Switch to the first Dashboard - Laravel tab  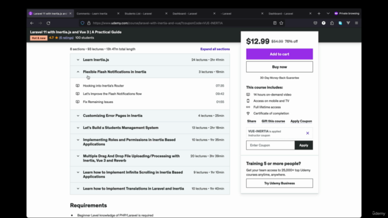click(191, 13)
